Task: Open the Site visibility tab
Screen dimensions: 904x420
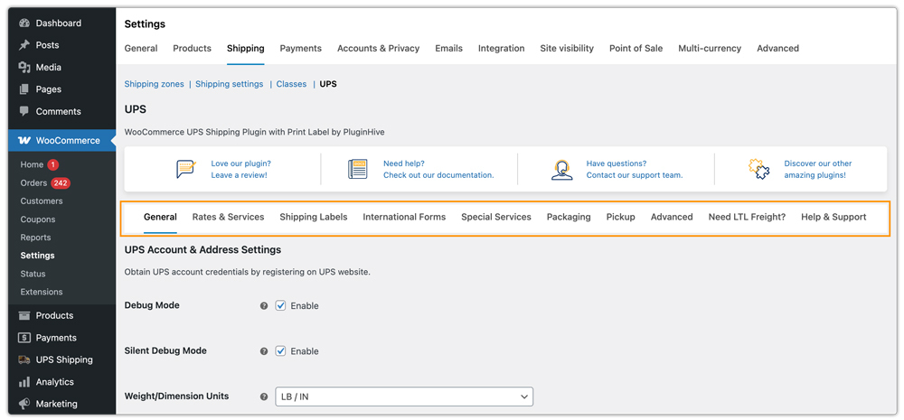Action: [567, 49]
